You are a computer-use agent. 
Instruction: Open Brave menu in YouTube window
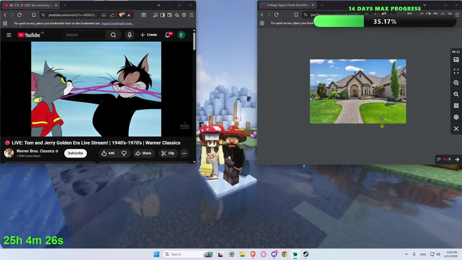point(191,15)
